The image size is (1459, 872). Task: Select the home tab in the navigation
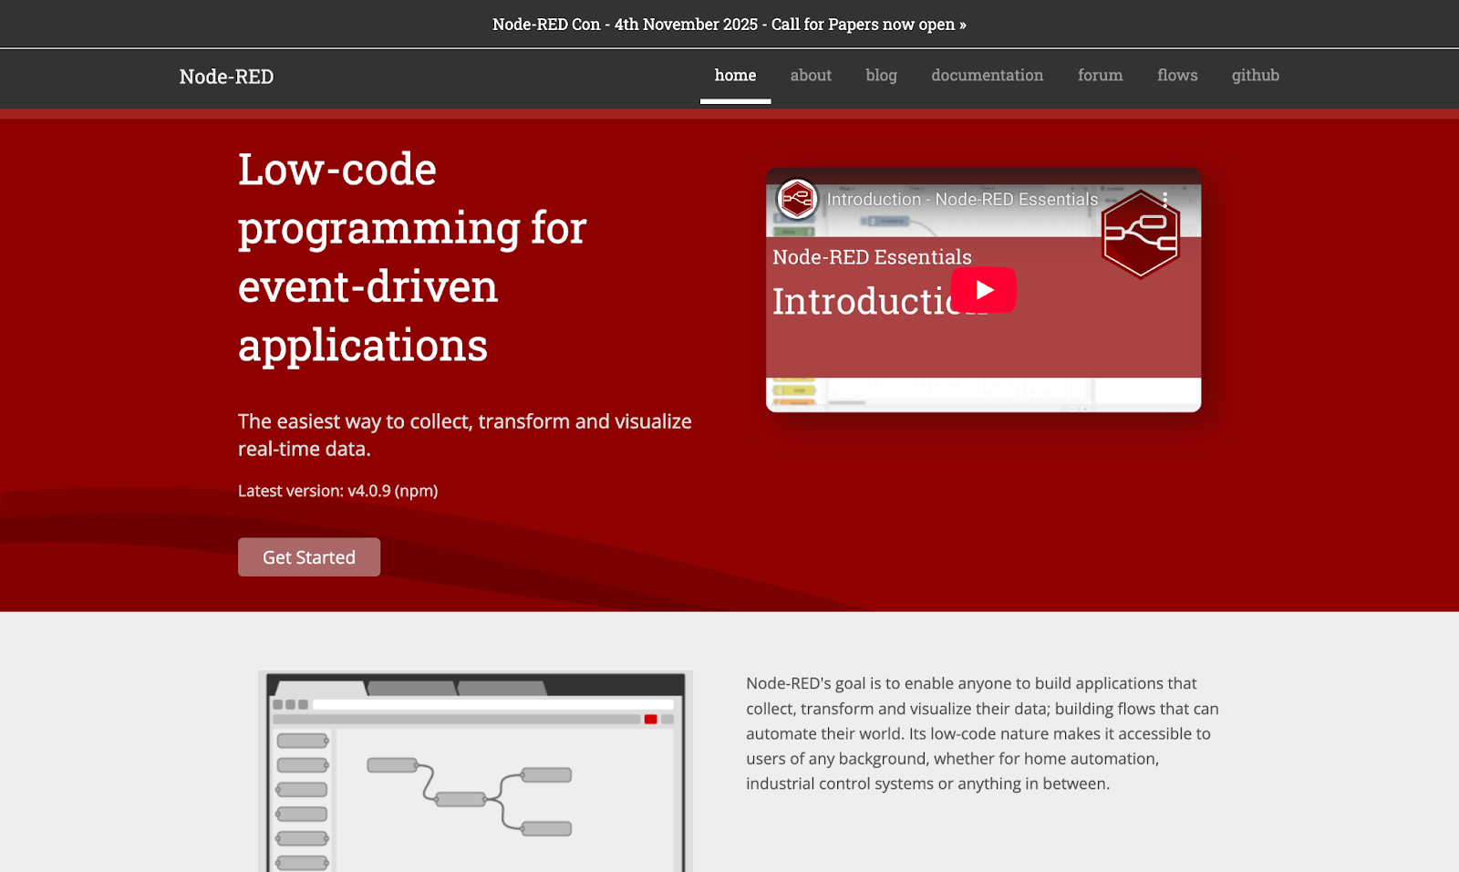click(x=735, y=76)
